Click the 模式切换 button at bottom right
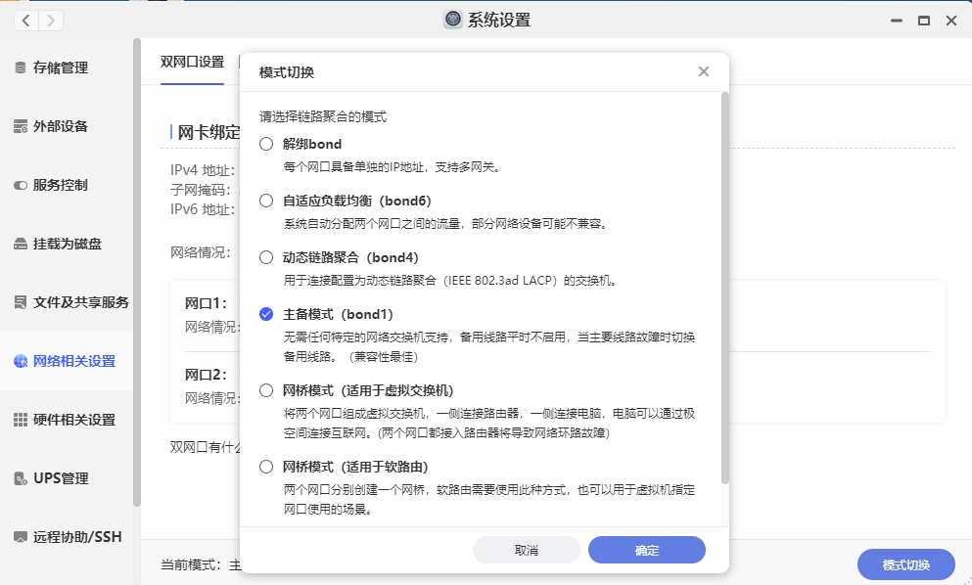 click(x=905, y=564)
